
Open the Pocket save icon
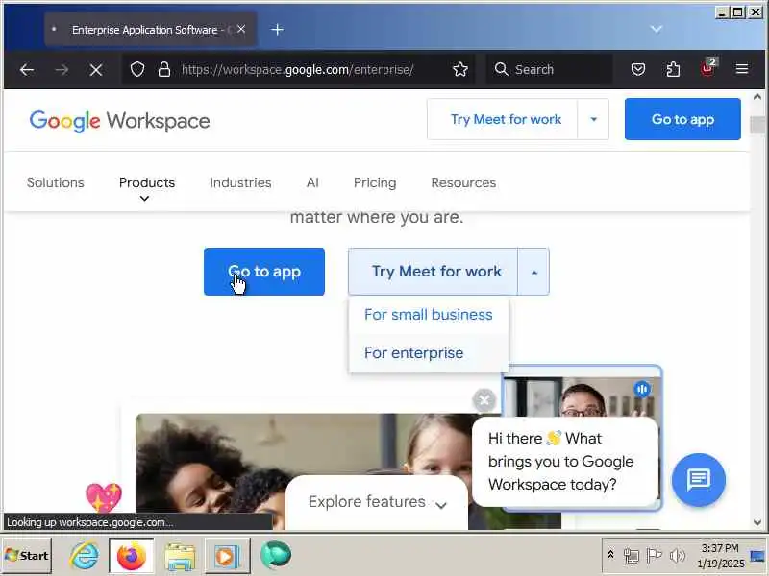[637, 69]
